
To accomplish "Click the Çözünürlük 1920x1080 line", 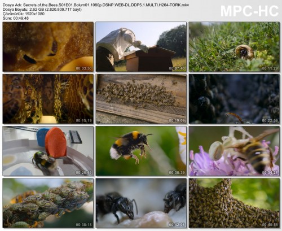I will tap(24, 14).
